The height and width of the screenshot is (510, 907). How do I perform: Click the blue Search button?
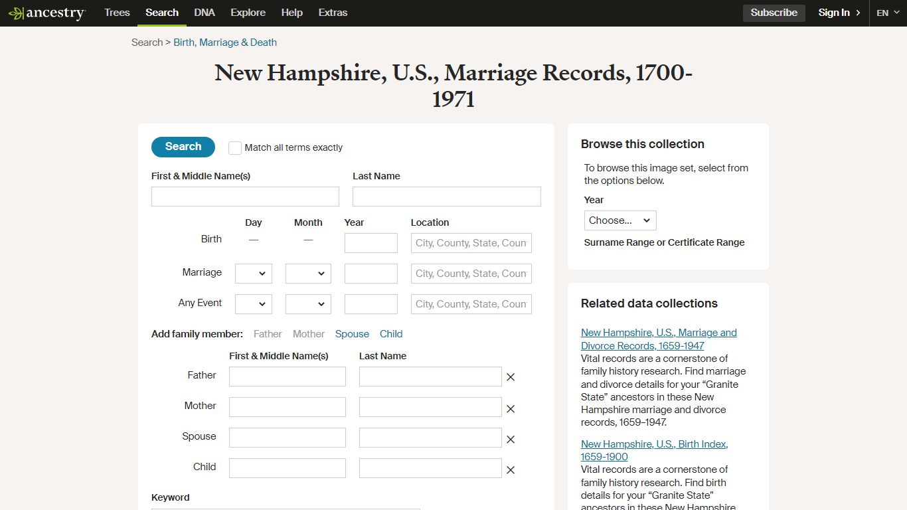point(183,147)
